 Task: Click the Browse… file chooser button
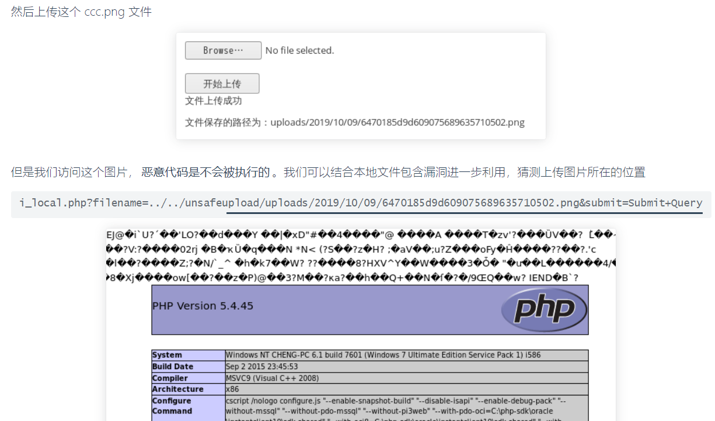point(223,51)
